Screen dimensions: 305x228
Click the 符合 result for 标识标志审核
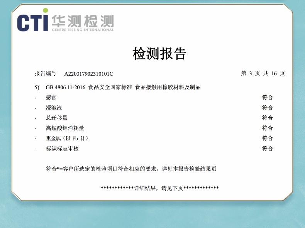click(267, 148)
